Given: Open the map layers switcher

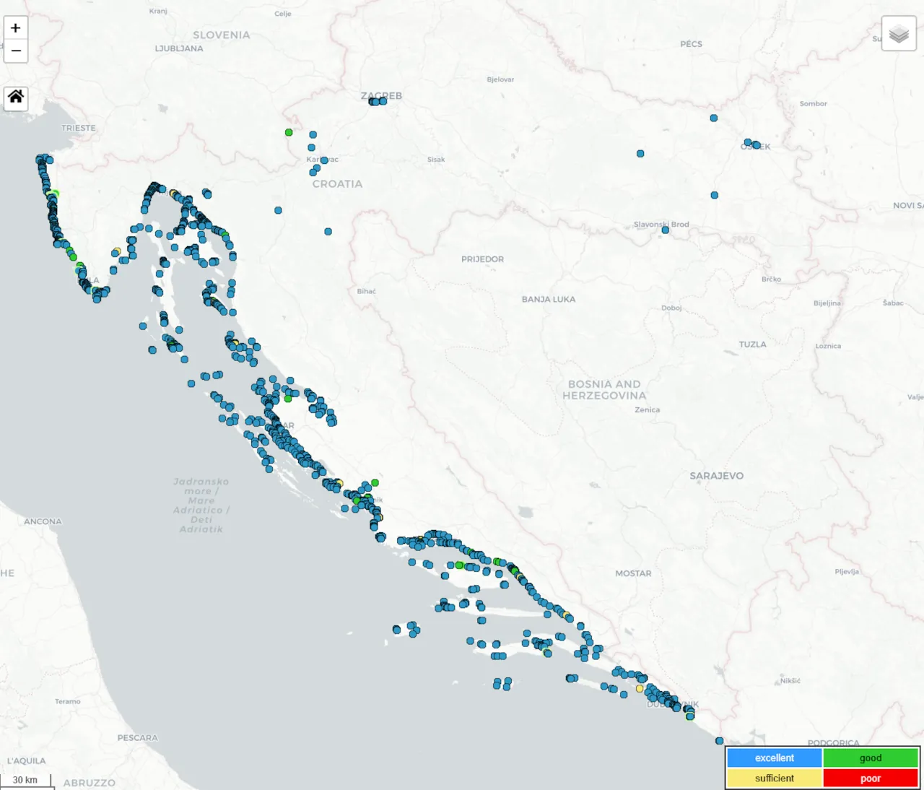Looking at the screenshot, I should click(x=899, y=33).
